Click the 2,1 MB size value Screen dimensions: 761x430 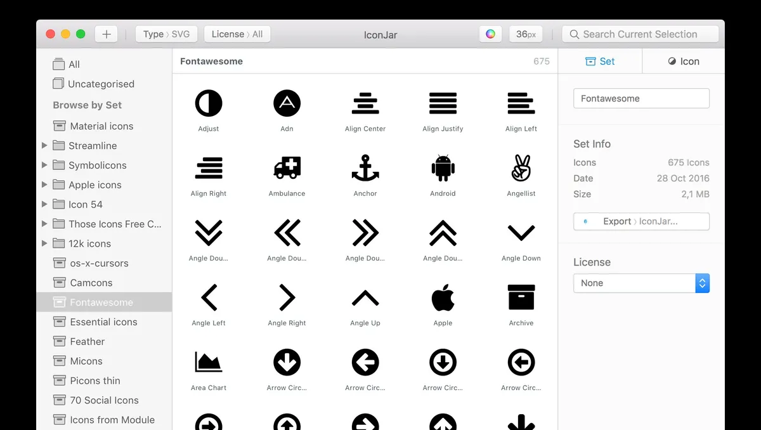click(x=695, y=194)
